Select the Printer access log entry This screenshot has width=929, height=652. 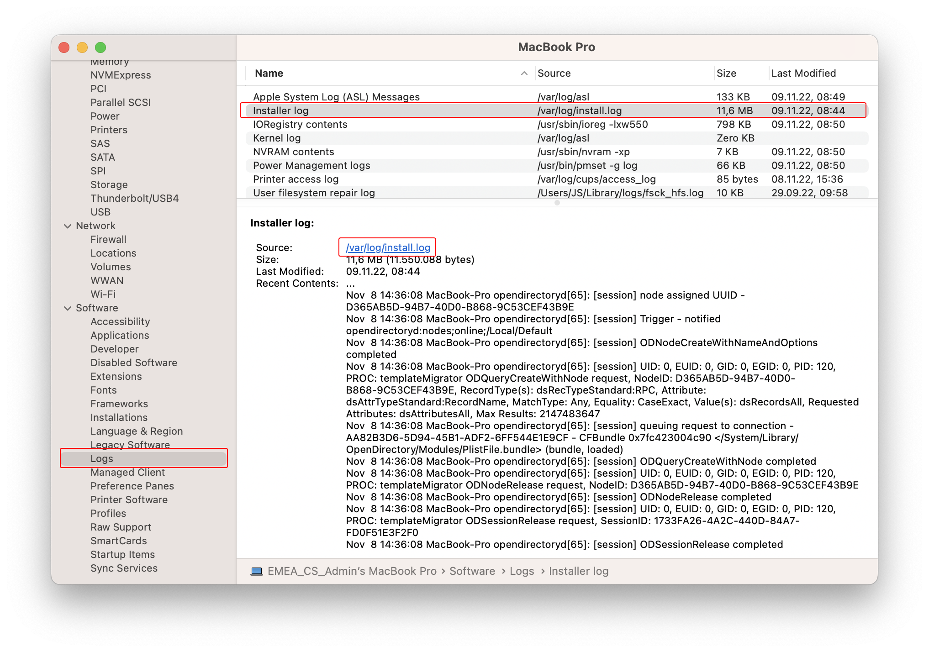[296, 179]
